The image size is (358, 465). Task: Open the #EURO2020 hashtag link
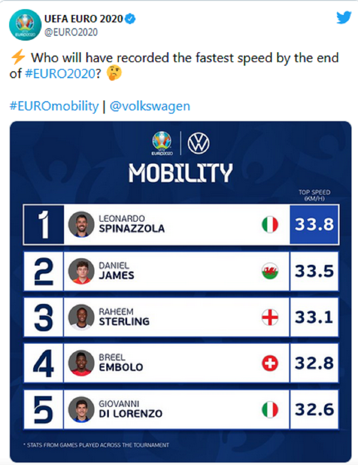[60, 74]
